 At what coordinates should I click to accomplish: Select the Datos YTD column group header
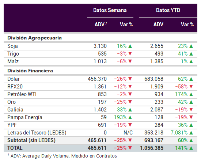coord(168,10)
